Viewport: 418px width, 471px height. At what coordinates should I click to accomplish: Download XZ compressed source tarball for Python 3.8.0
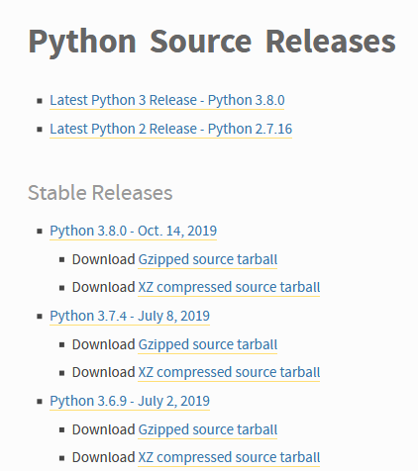[229, 287]
